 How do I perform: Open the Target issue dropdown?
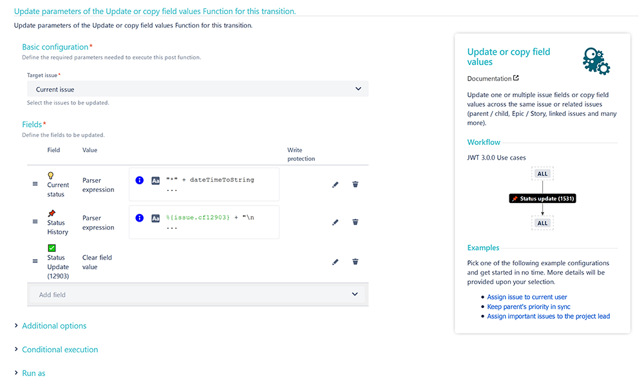click(x=198, y=89)
